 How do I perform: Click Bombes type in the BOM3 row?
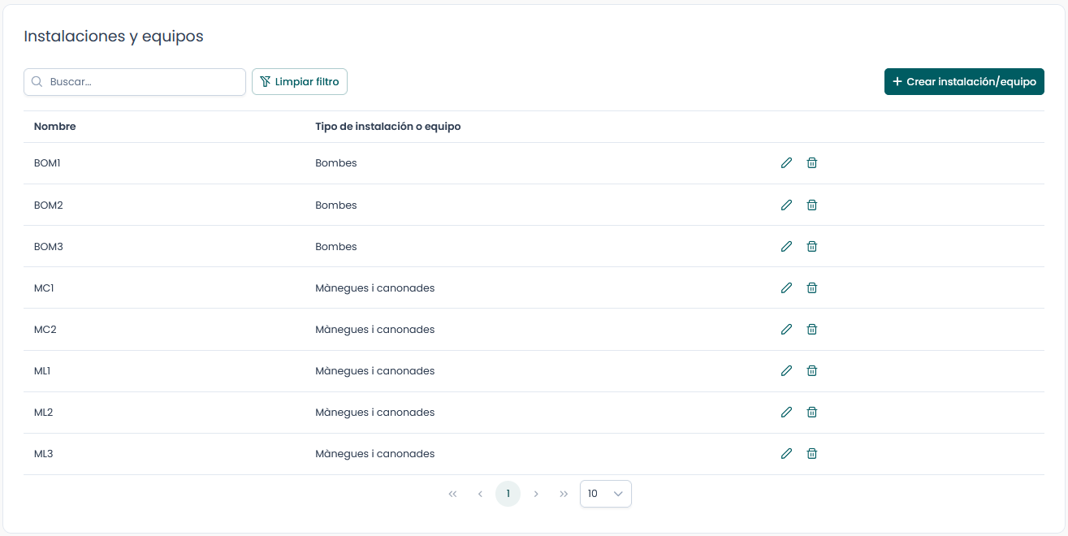[x=336, y=246]
